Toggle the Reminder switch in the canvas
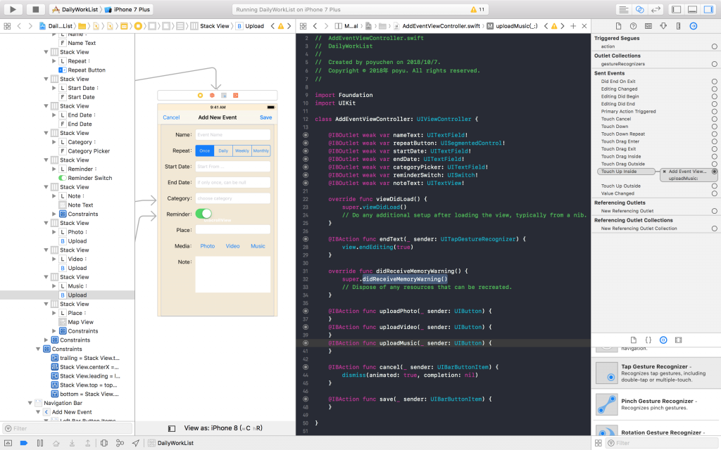The height and width of the screenshot is (450, 721). [x=203, y=214]
